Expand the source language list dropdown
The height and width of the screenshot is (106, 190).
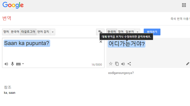click(x=53, y=32)
